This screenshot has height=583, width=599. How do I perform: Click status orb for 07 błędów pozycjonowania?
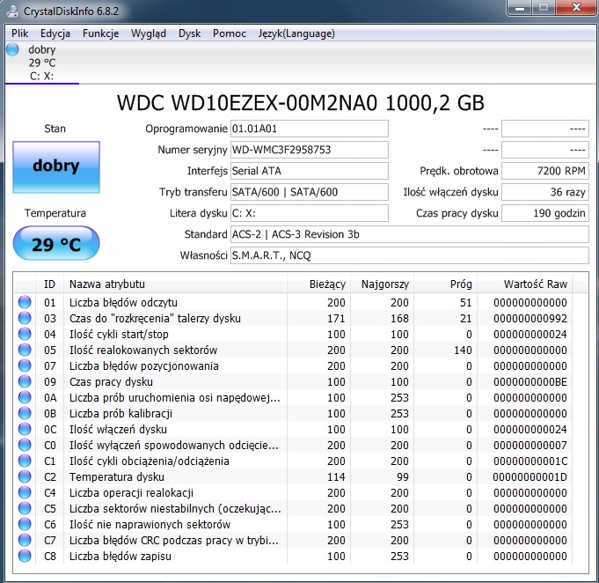point(25,365)
